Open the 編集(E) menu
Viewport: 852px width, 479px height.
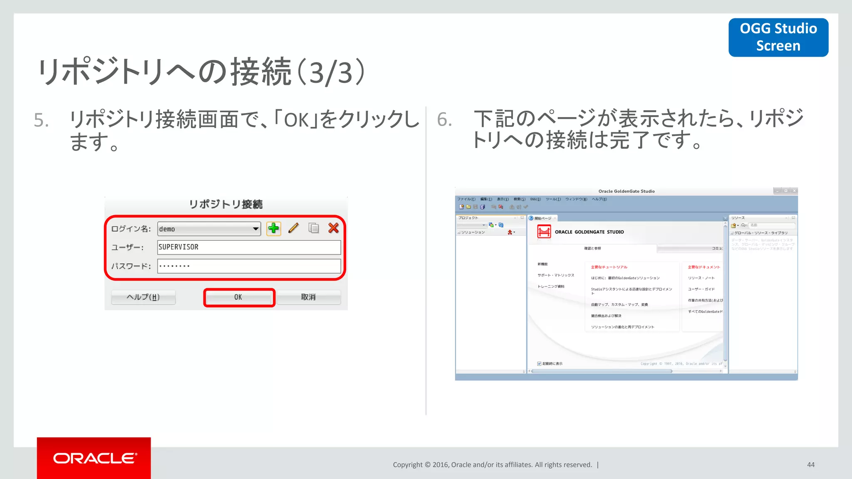486,199
